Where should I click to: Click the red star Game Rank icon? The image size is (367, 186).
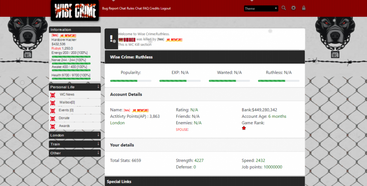click(244, 128)
